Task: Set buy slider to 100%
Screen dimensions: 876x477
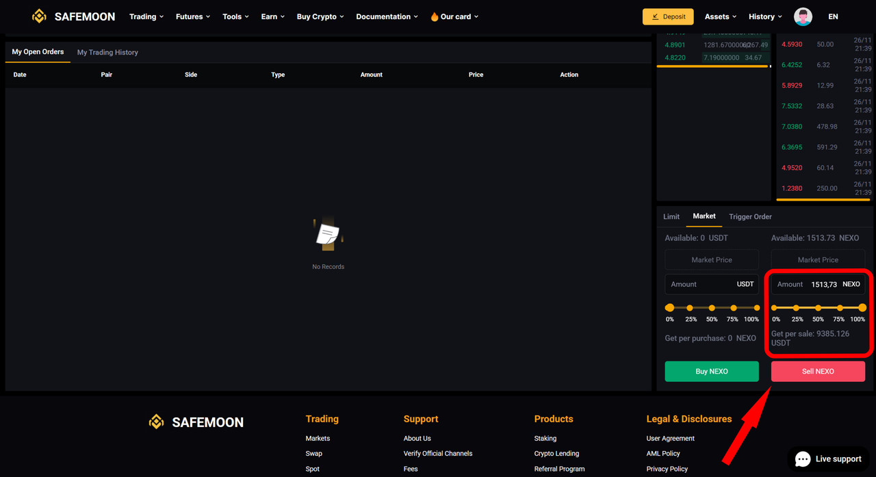Action: pyautogui.click(x=756, y=308)
